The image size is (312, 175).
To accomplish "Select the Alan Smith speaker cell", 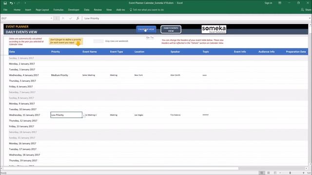I will pos(175,75).
